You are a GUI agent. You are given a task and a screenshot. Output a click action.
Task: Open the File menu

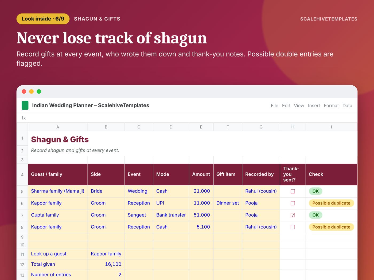274,106
